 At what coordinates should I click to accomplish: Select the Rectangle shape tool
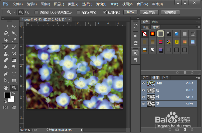click(x=14, y=80)
